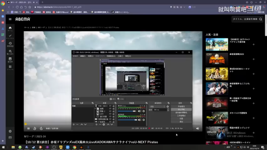Bookmark this page with the star
267x150 pixels.
tap(30, 7)
